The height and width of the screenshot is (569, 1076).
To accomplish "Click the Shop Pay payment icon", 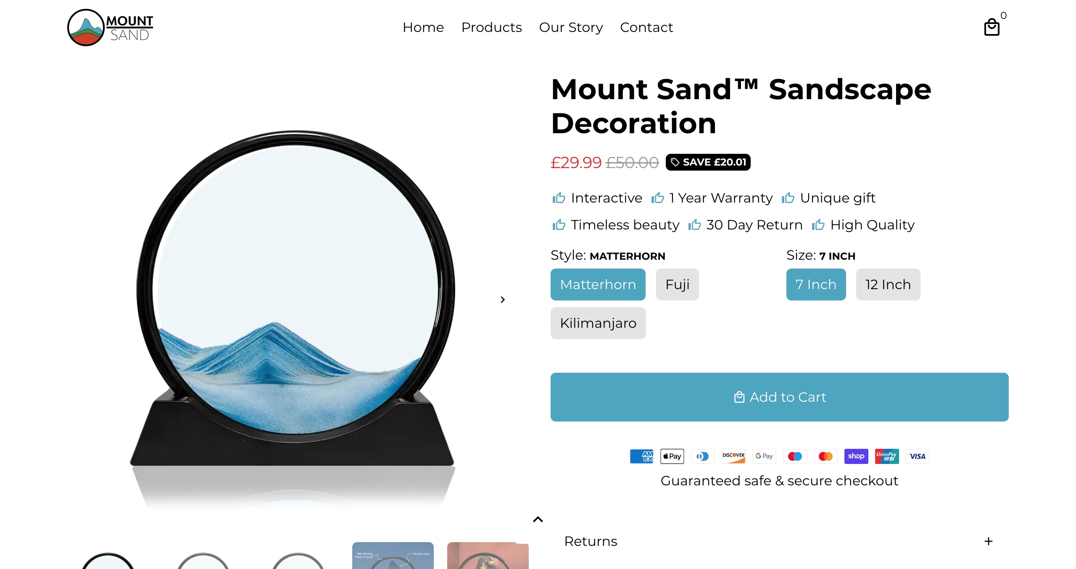I will (x=856, y=456).
